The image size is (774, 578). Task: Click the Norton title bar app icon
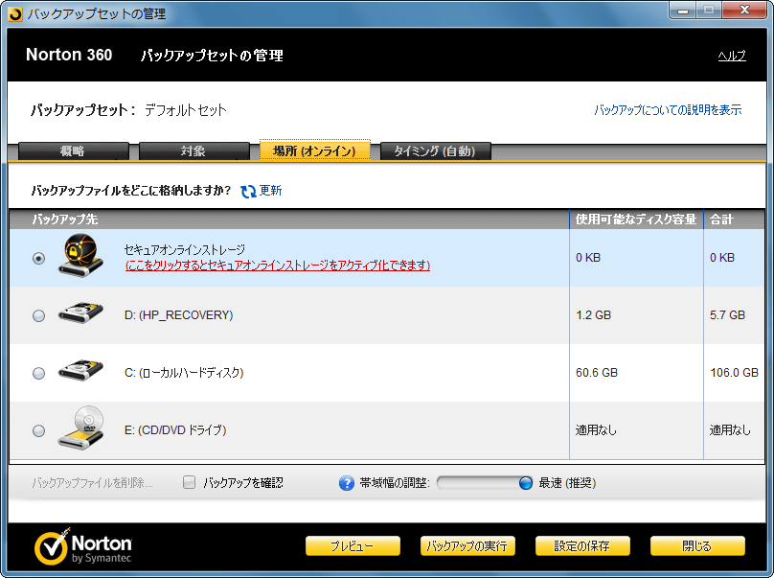15,13
